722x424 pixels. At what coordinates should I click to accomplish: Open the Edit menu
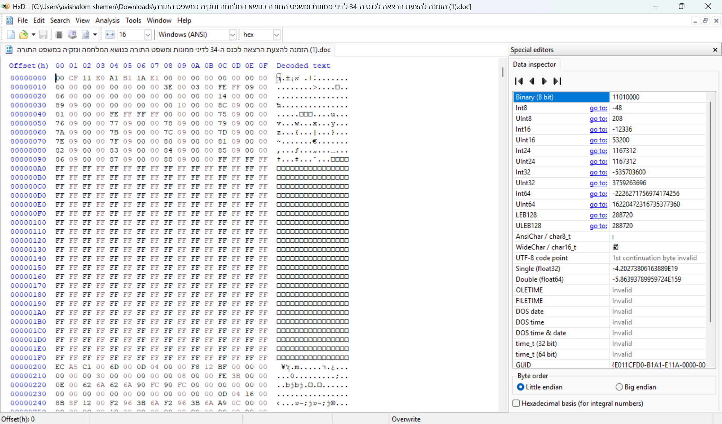[39, 20]
